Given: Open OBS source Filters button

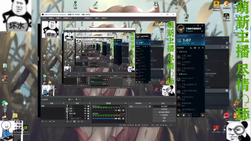Looking at the screenshot, I should click(78, 99).
